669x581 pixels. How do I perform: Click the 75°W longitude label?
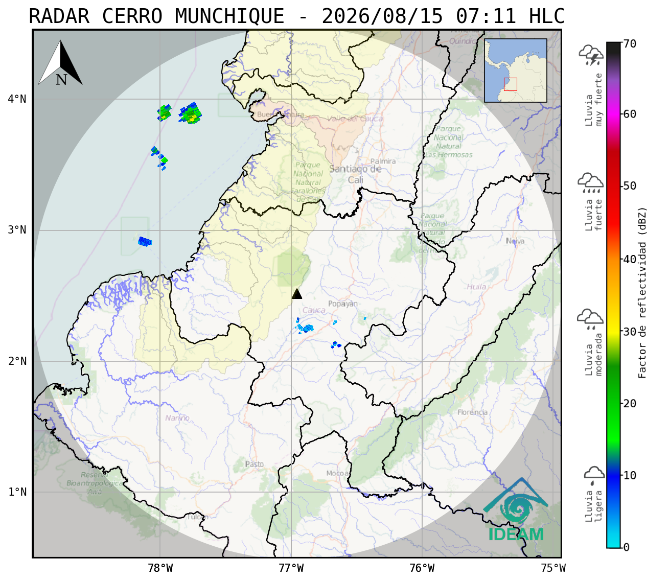tap(553, 568)
